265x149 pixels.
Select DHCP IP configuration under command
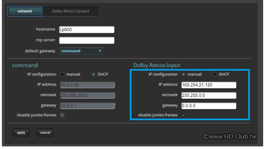tap(94, 74)
